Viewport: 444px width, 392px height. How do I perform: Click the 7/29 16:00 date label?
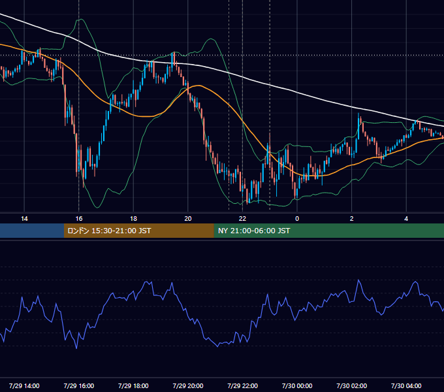point(79,385)
